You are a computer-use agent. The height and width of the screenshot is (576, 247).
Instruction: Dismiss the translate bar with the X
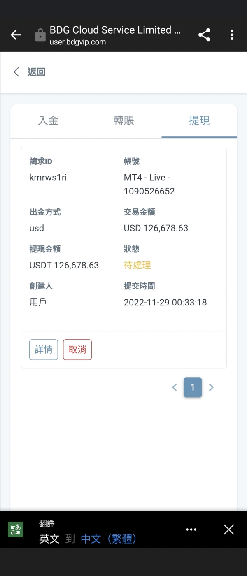228,530
